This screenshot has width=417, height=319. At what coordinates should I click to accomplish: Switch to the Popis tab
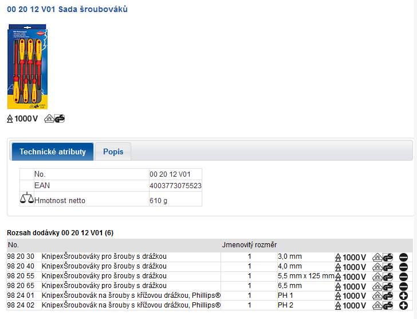click(x=113, y=152)
